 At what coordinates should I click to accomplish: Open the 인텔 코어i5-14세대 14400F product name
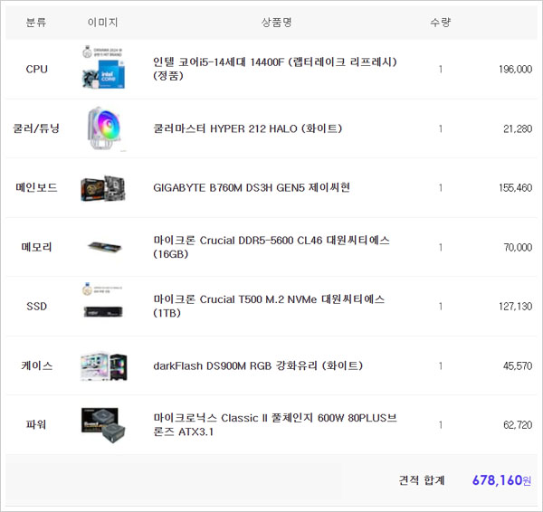pyautogui.click(x=275, y=69)
